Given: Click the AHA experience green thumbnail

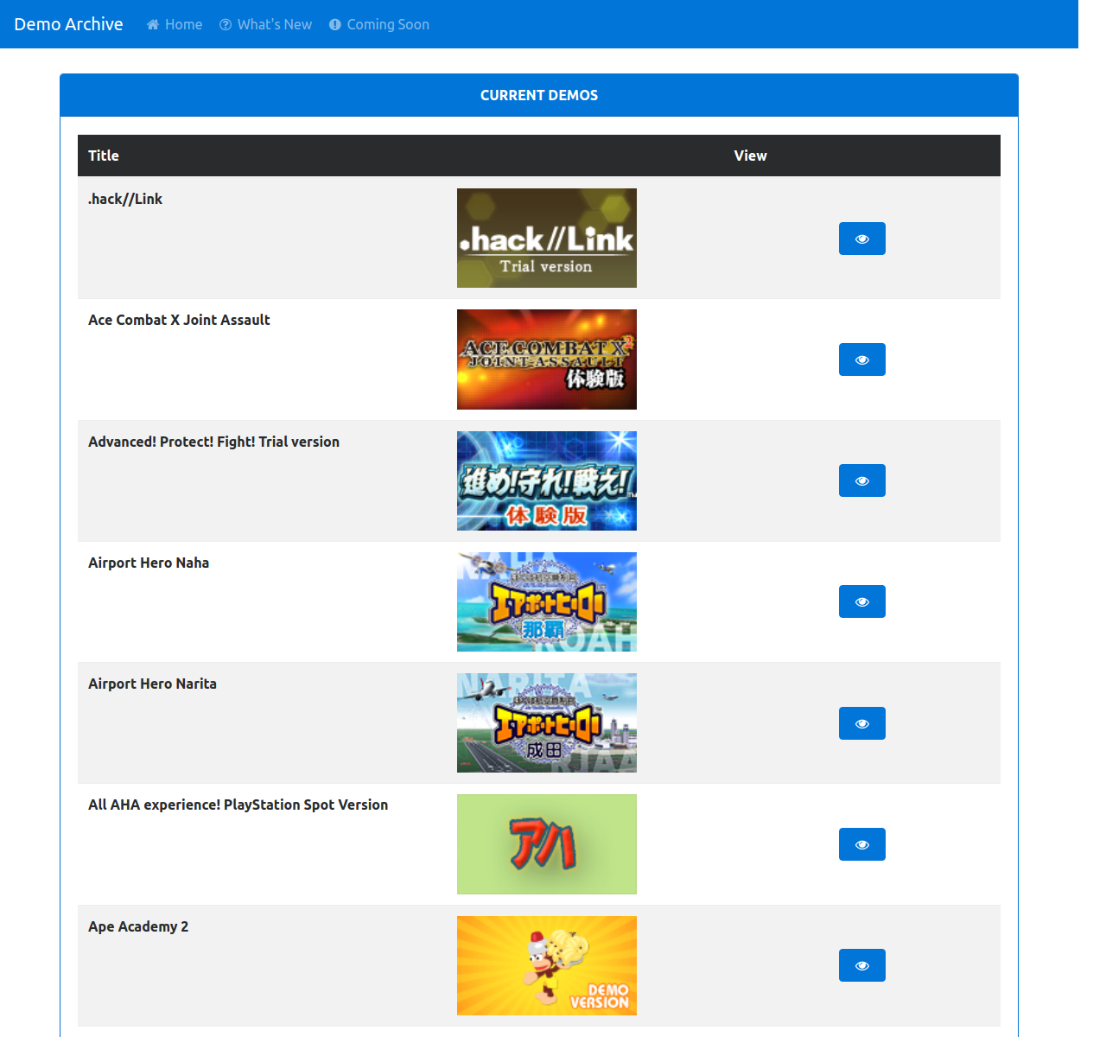Looking at the screenshot, I should point(547,844).
